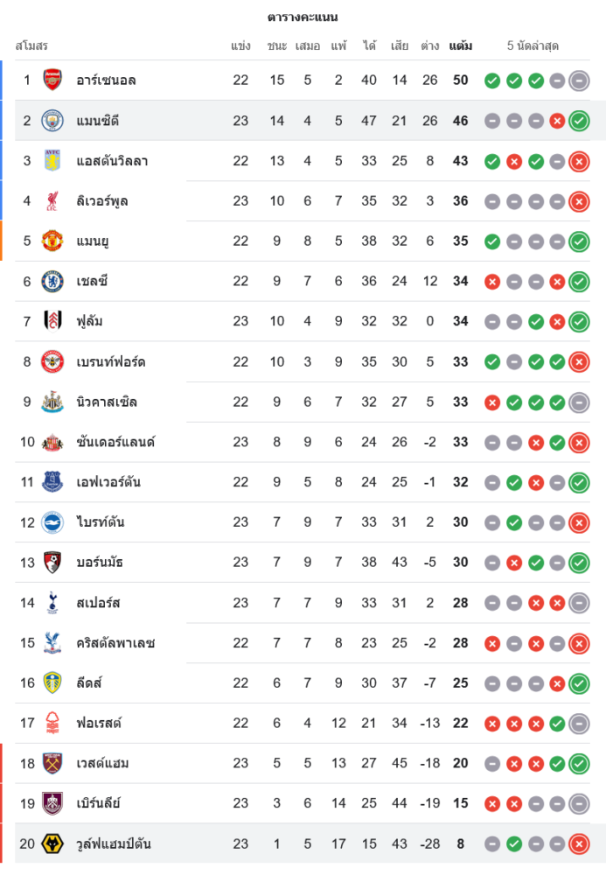This screenshot has width=606, height=875.
Task: Click the Aston Villa club crest
Action: [52, 161]
